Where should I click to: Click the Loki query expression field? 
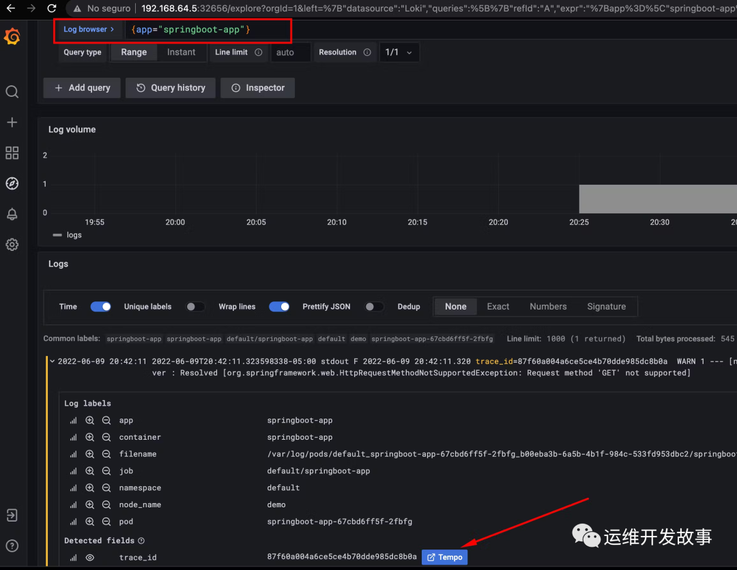[x=431, y=29]
